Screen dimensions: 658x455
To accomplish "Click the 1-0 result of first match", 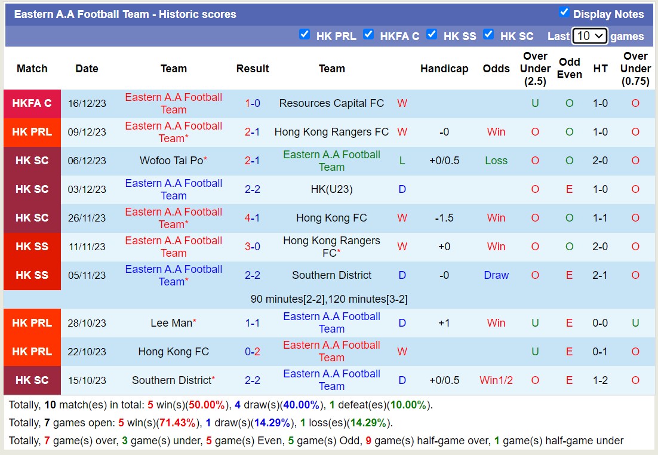I will [252, 103].
